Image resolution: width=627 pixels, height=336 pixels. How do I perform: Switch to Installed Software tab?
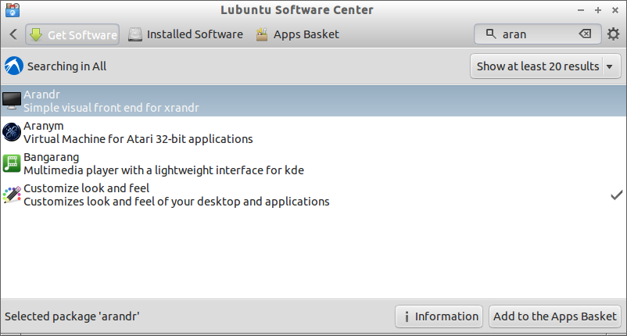click(185, 34)
